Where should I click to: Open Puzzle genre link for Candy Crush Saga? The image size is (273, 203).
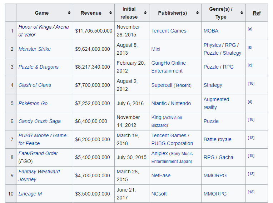[x=211, y=121]
